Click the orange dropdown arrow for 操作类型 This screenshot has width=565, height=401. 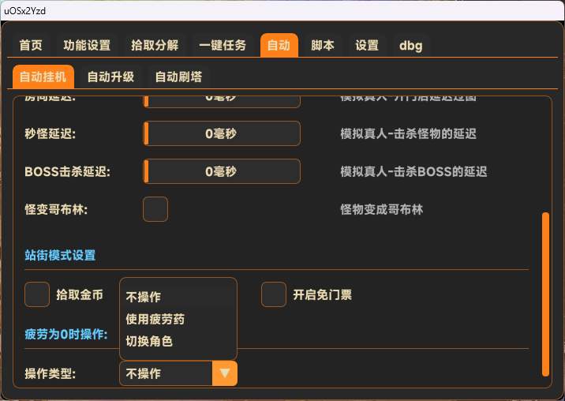[x=225, y=373]
